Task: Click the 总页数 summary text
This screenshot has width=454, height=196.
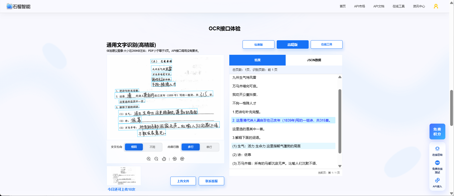Action: point(255,70)
